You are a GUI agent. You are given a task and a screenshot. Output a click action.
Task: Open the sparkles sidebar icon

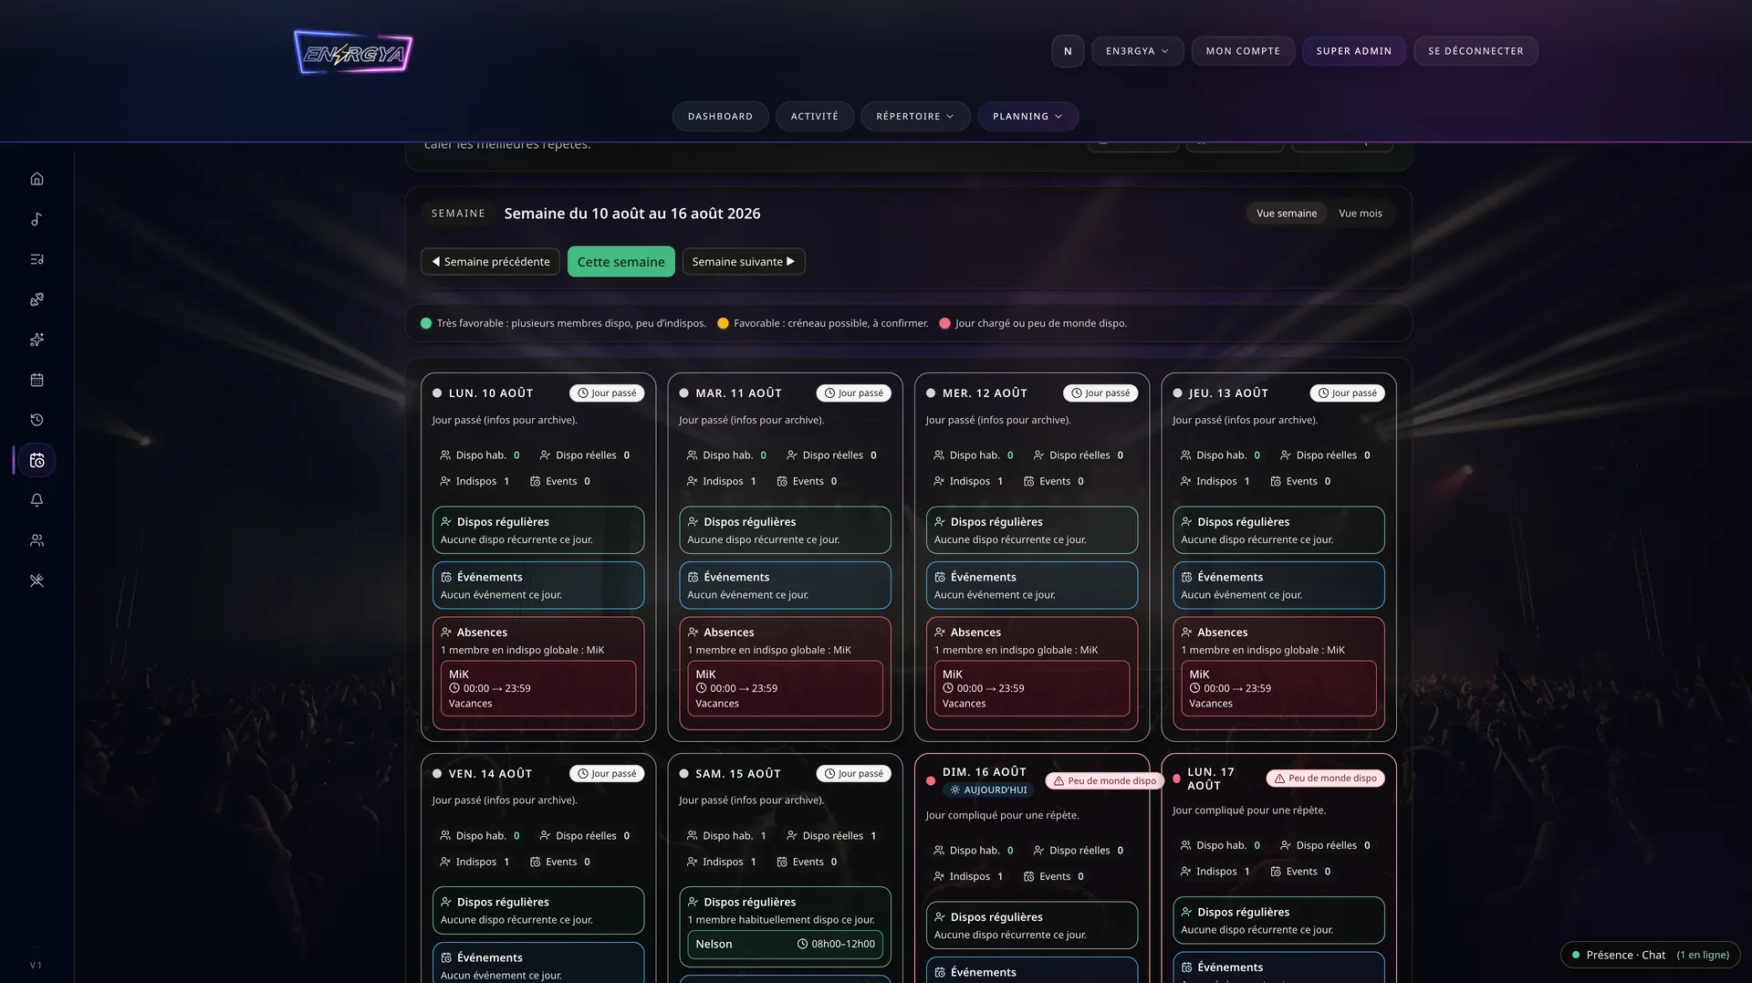pyautogui.click(x=36, y=340)
